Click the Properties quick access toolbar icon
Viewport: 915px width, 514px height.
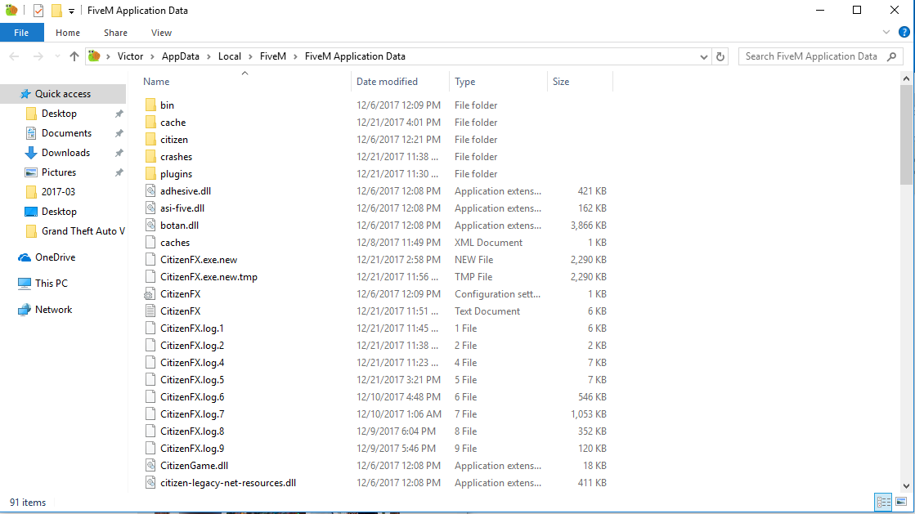tap(38, 11)
